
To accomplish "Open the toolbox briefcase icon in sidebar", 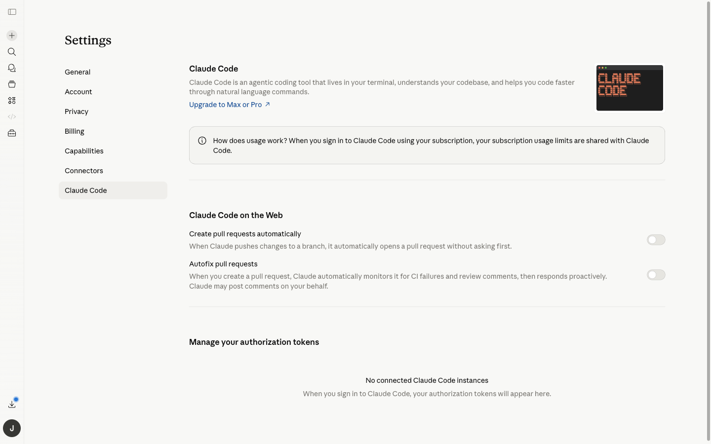I will coord(12,133).
